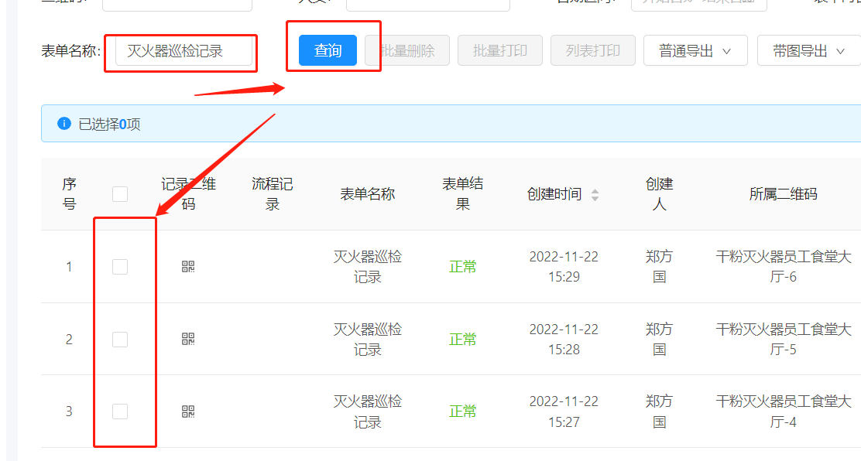Click inside the 表单名称 input field
The height and width of the screenshot is (461, 861).
(180, 53)
